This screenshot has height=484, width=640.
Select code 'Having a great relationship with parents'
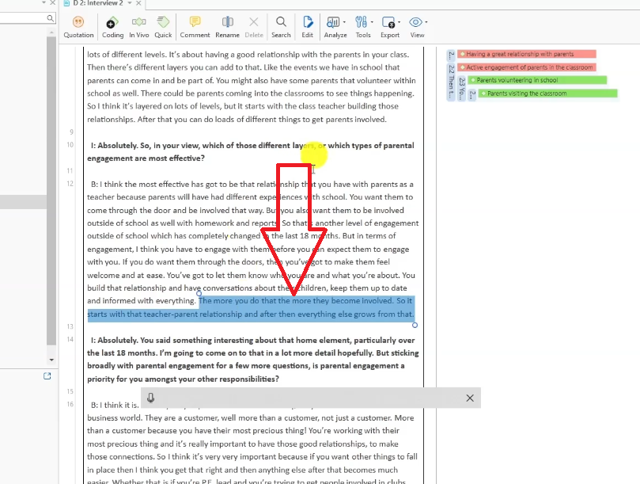[520, 55]
